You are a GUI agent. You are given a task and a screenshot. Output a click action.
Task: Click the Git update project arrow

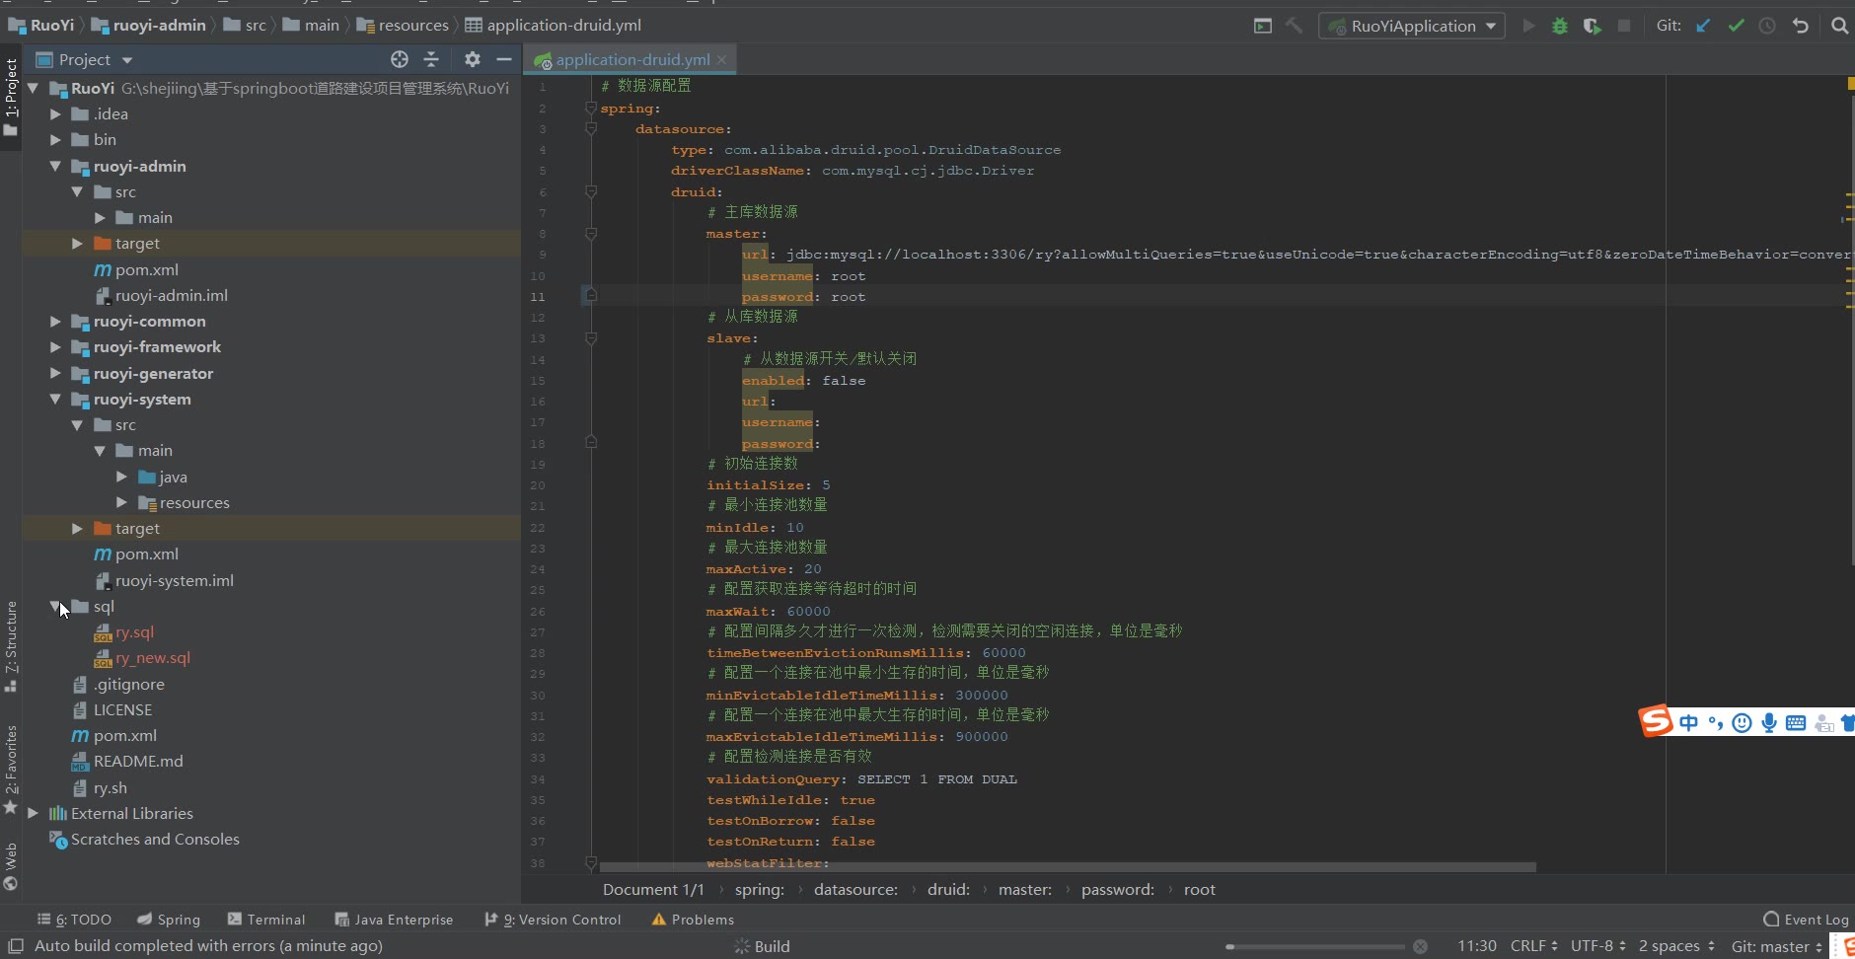pos(1703,26)
